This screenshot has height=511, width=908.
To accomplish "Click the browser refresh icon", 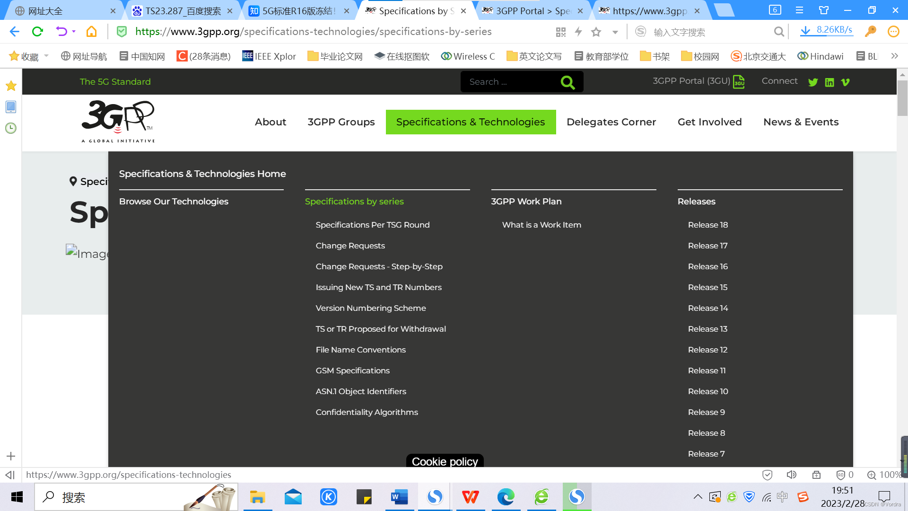I will (37, 32).
